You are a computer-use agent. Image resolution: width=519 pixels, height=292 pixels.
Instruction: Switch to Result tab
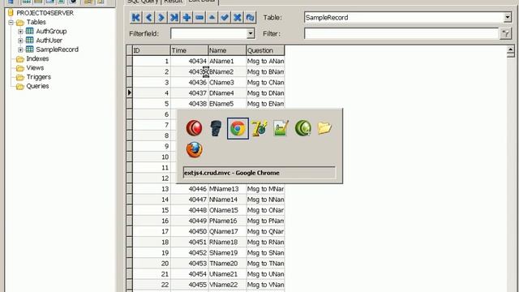click(173, 2)
